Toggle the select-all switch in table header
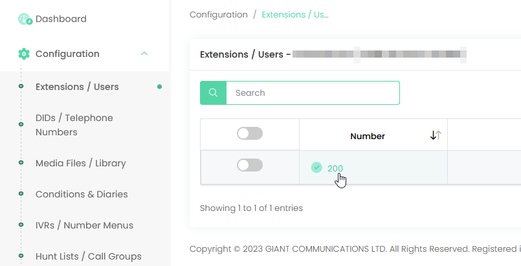Screen dimensions: 521x266 tap(250, 133)
